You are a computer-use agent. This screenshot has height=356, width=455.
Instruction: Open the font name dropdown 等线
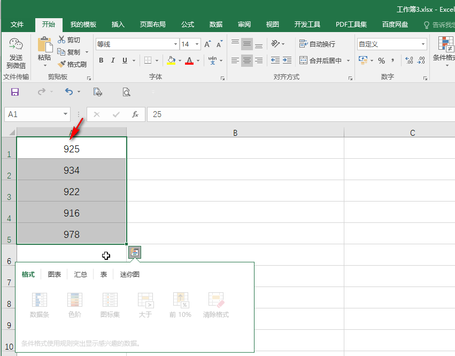coord(175,44)
